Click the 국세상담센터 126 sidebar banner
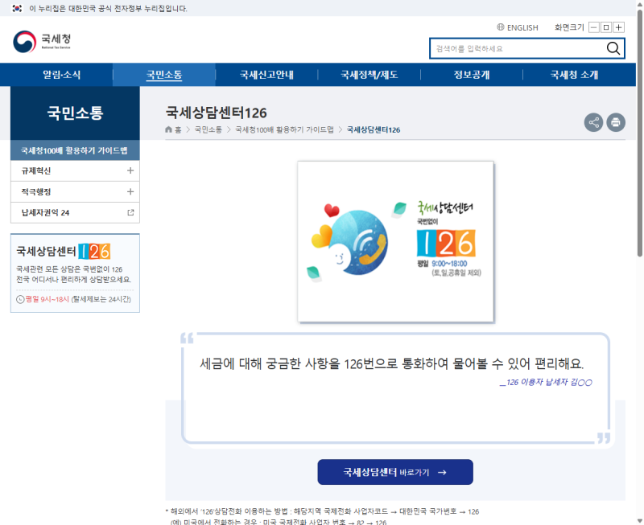The image size is (644, 525). [x=75, y=273]
